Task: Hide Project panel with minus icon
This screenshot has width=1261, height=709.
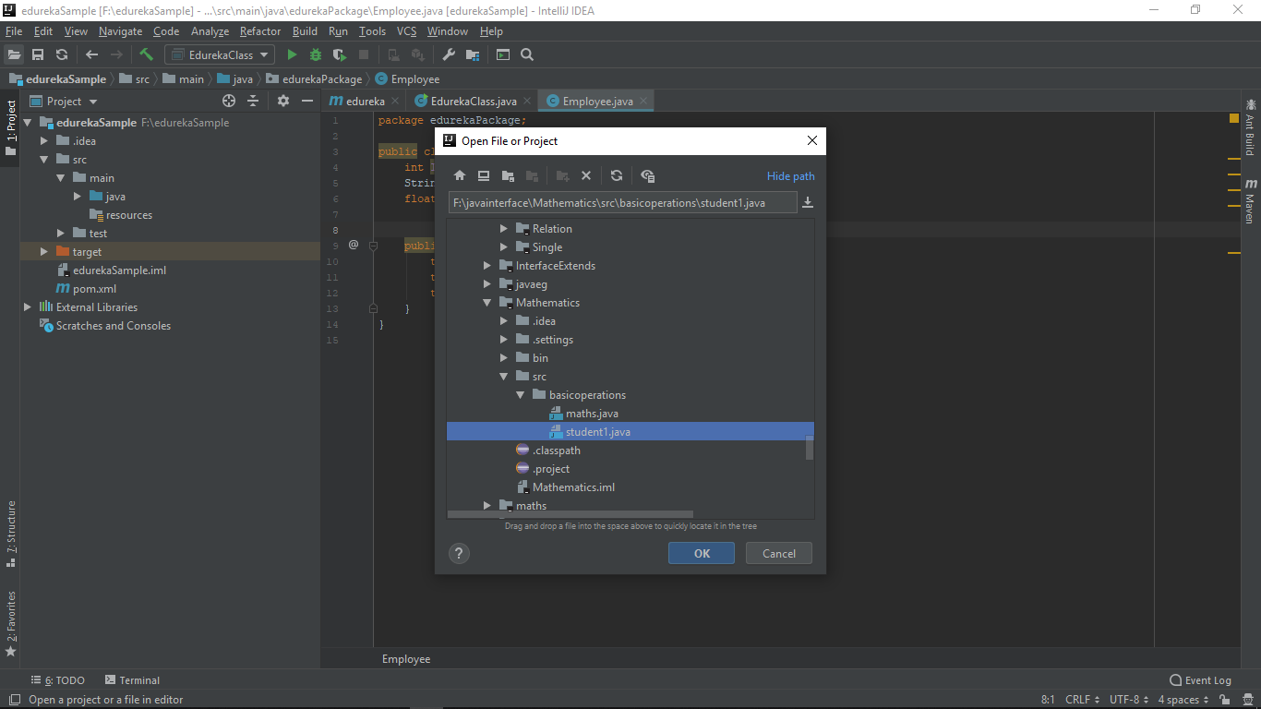Action: tap(307, 101)
